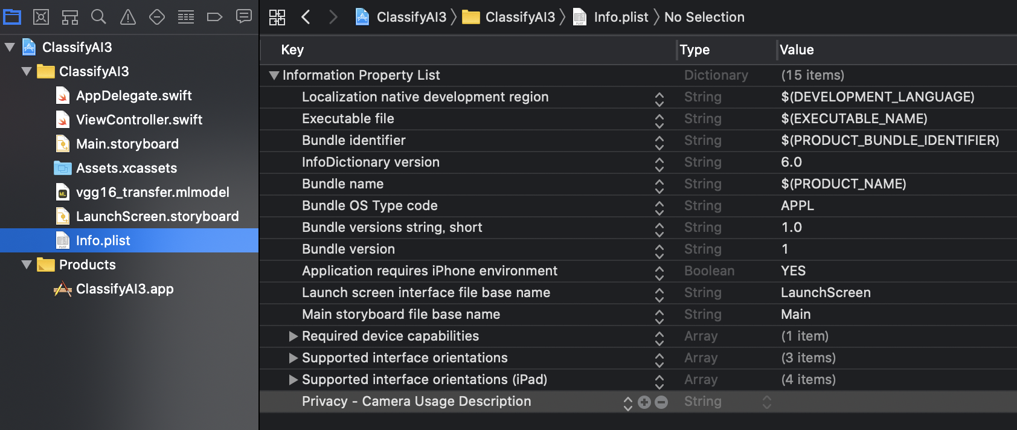
Task: Click the related items grid icon
Action: click(x=277, y=17)
